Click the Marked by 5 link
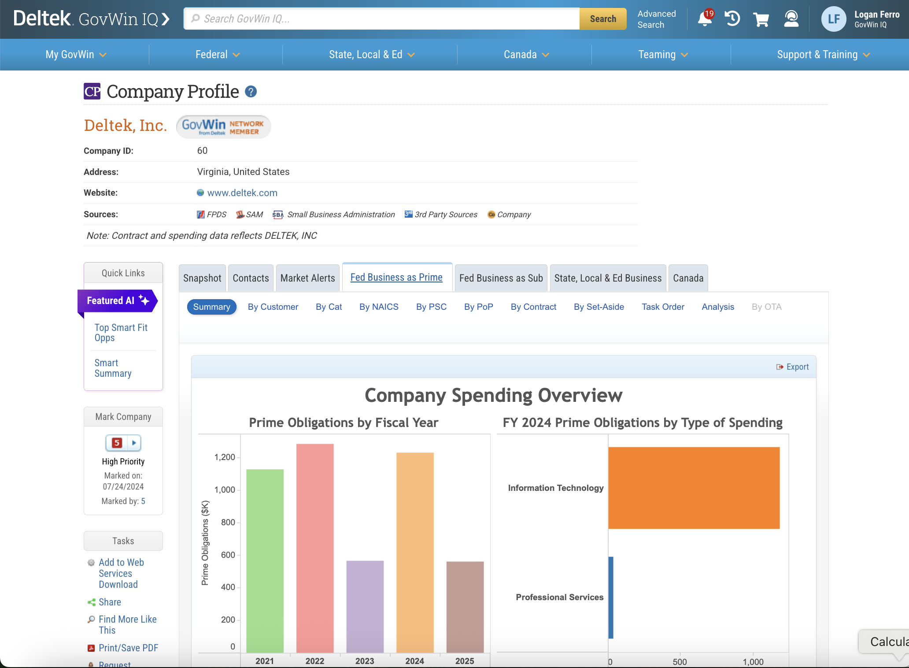Image resolution: width=909 pixels, height=668 pixels. click(143, 501)
